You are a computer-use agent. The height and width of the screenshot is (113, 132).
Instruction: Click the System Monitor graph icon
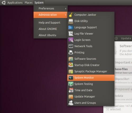pyautogui.click(x=71, y=78)
